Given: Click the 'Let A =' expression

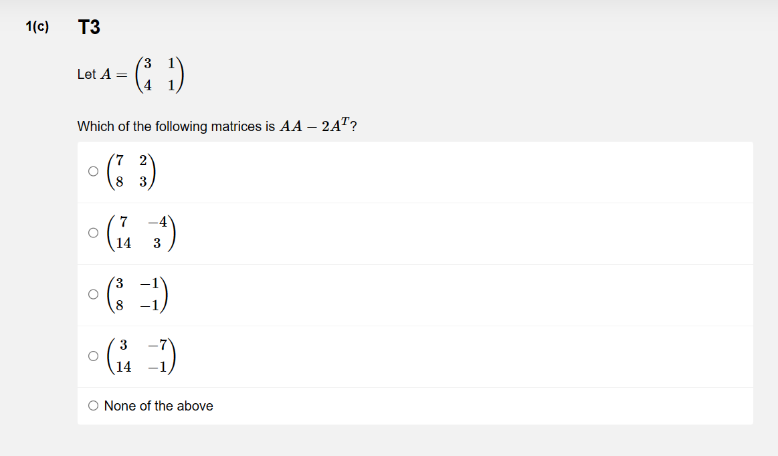Looking at the screenshot, I should click(x=97, y=74).
